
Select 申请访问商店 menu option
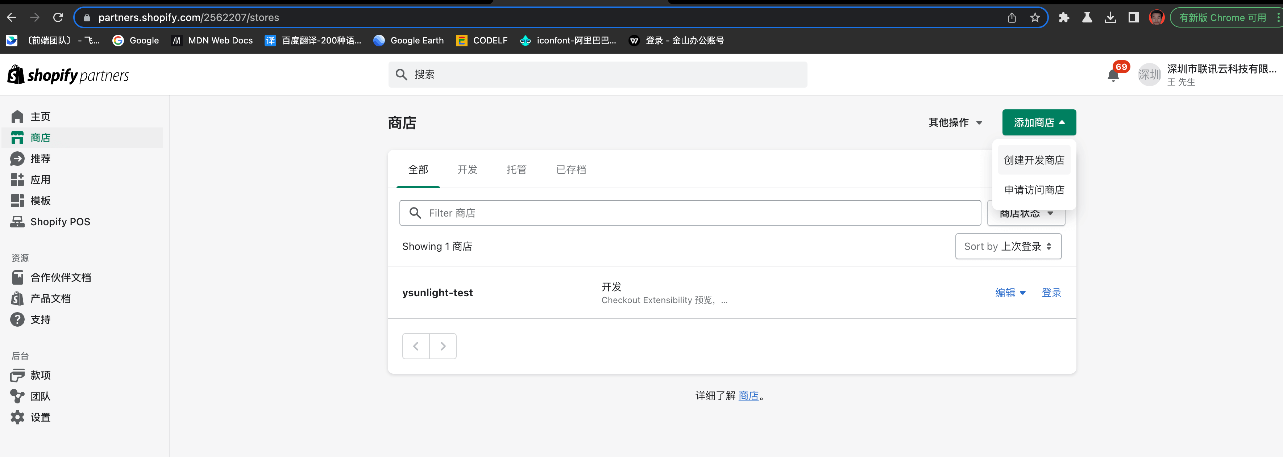pos(1034,190)
